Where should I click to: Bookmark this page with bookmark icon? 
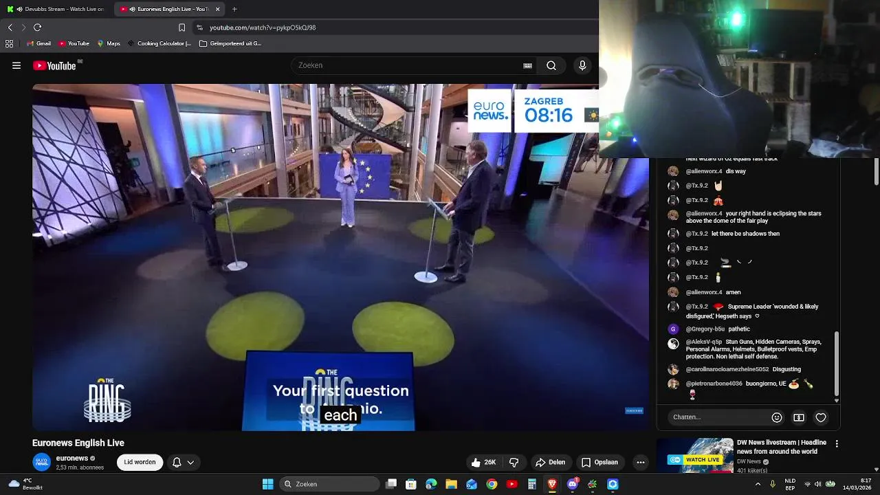point(181,27)
